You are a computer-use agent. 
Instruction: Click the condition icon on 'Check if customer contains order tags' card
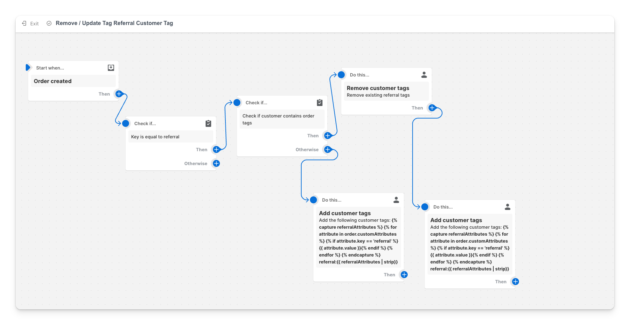319,103
